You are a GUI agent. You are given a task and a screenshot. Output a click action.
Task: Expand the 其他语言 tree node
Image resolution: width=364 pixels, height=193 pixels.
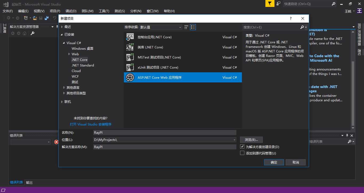click(x=64, y=87)
